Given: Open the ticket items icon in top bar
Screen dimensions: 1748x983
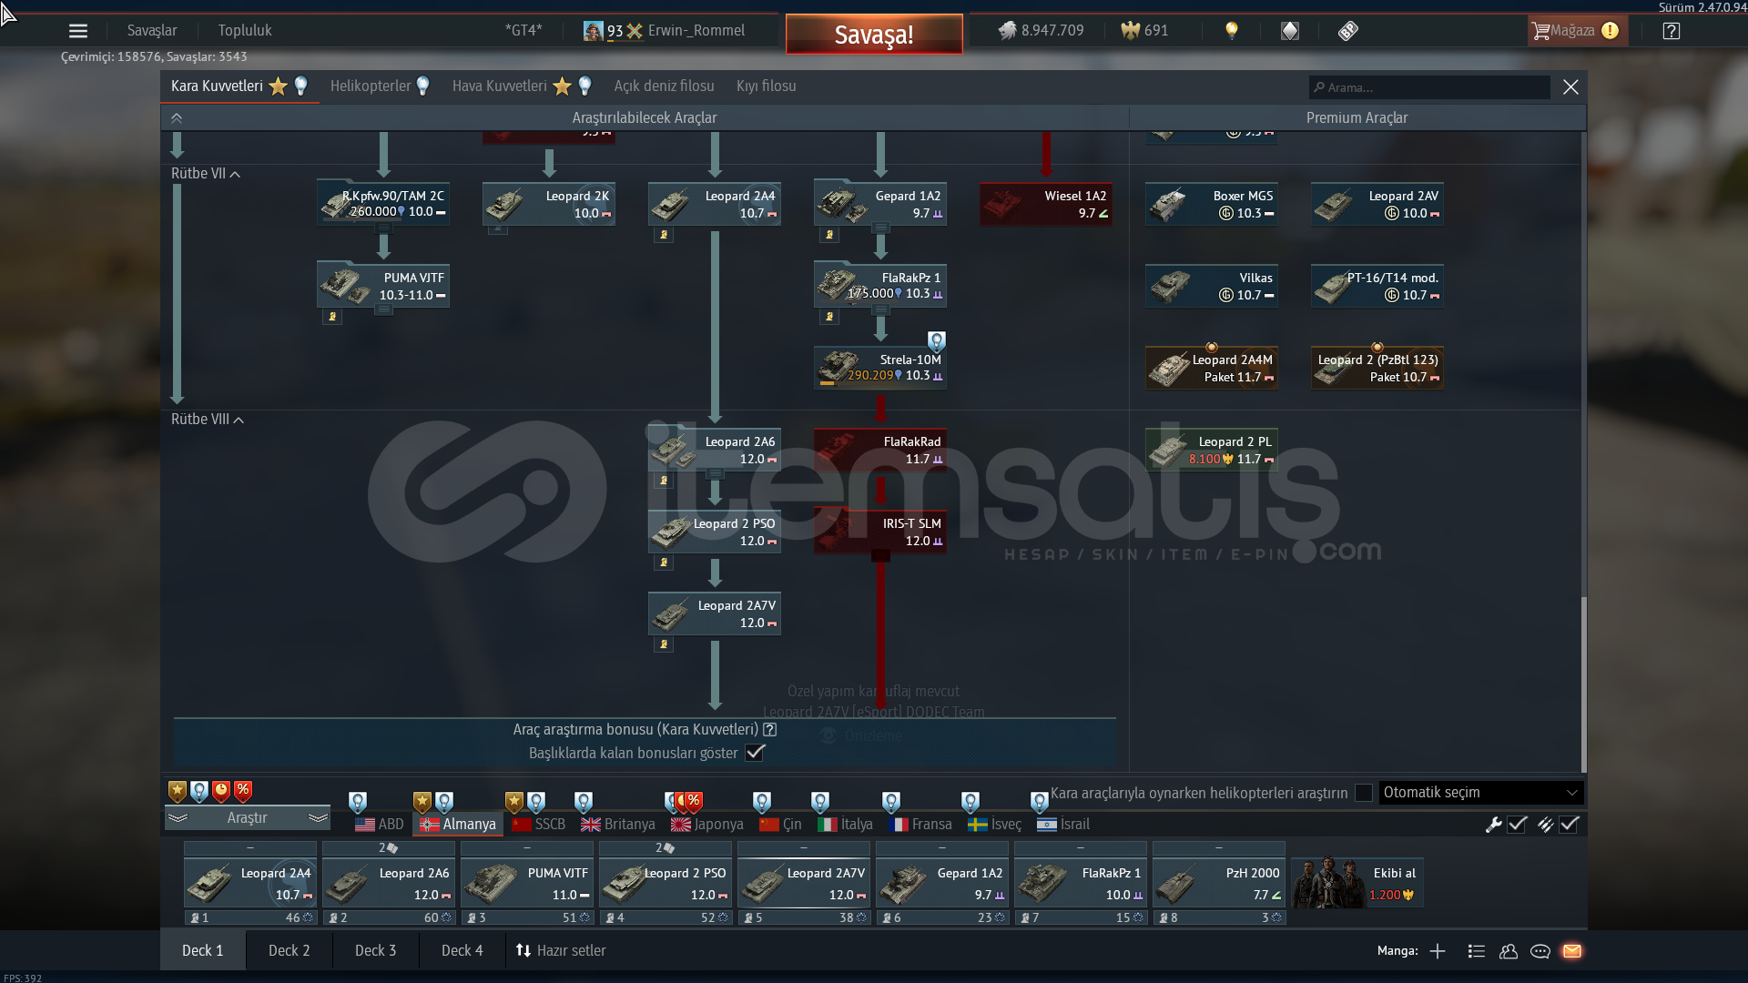Looking at the screenshot, I should pos(1348,31).
